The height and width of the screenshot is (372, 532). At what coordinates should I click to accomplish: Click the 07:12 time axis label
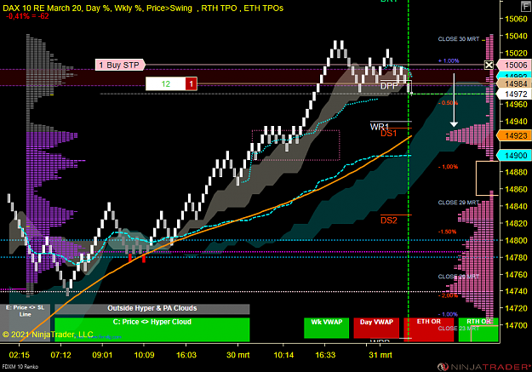point(60,355)
